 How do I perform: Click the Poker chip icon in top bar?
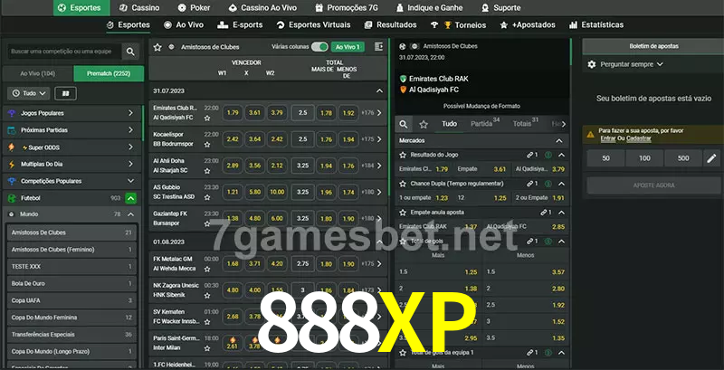(x=182, y=8)
